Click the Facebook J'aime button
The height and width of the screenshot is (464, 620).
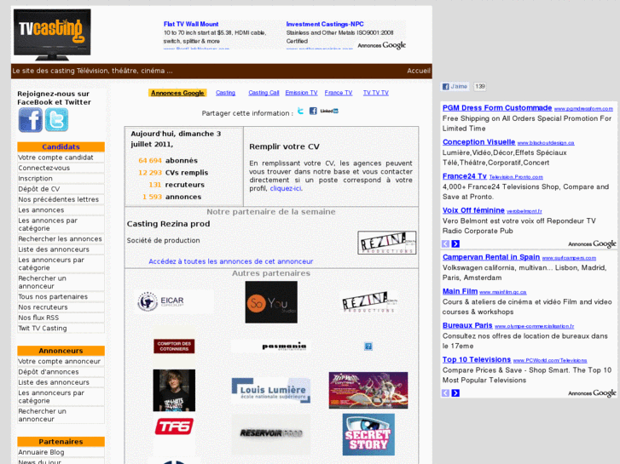click(x=455, y=87)
